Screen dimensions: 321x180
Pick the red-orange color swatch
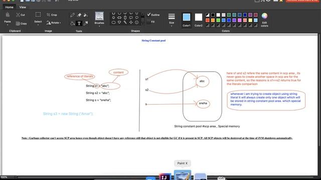point(208,20)
